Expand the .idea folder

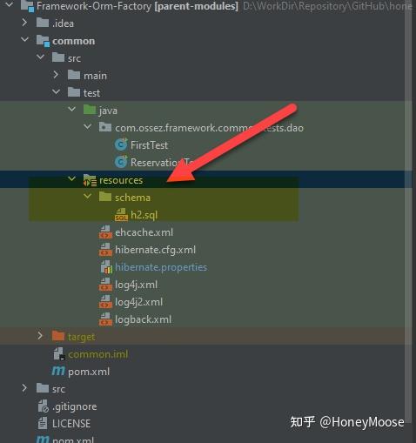tap(24, 23)
